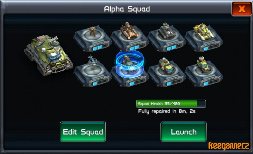Launch the Alpha Squad
This screenshot has height=154, width=253.
click(x=183, y=132)
